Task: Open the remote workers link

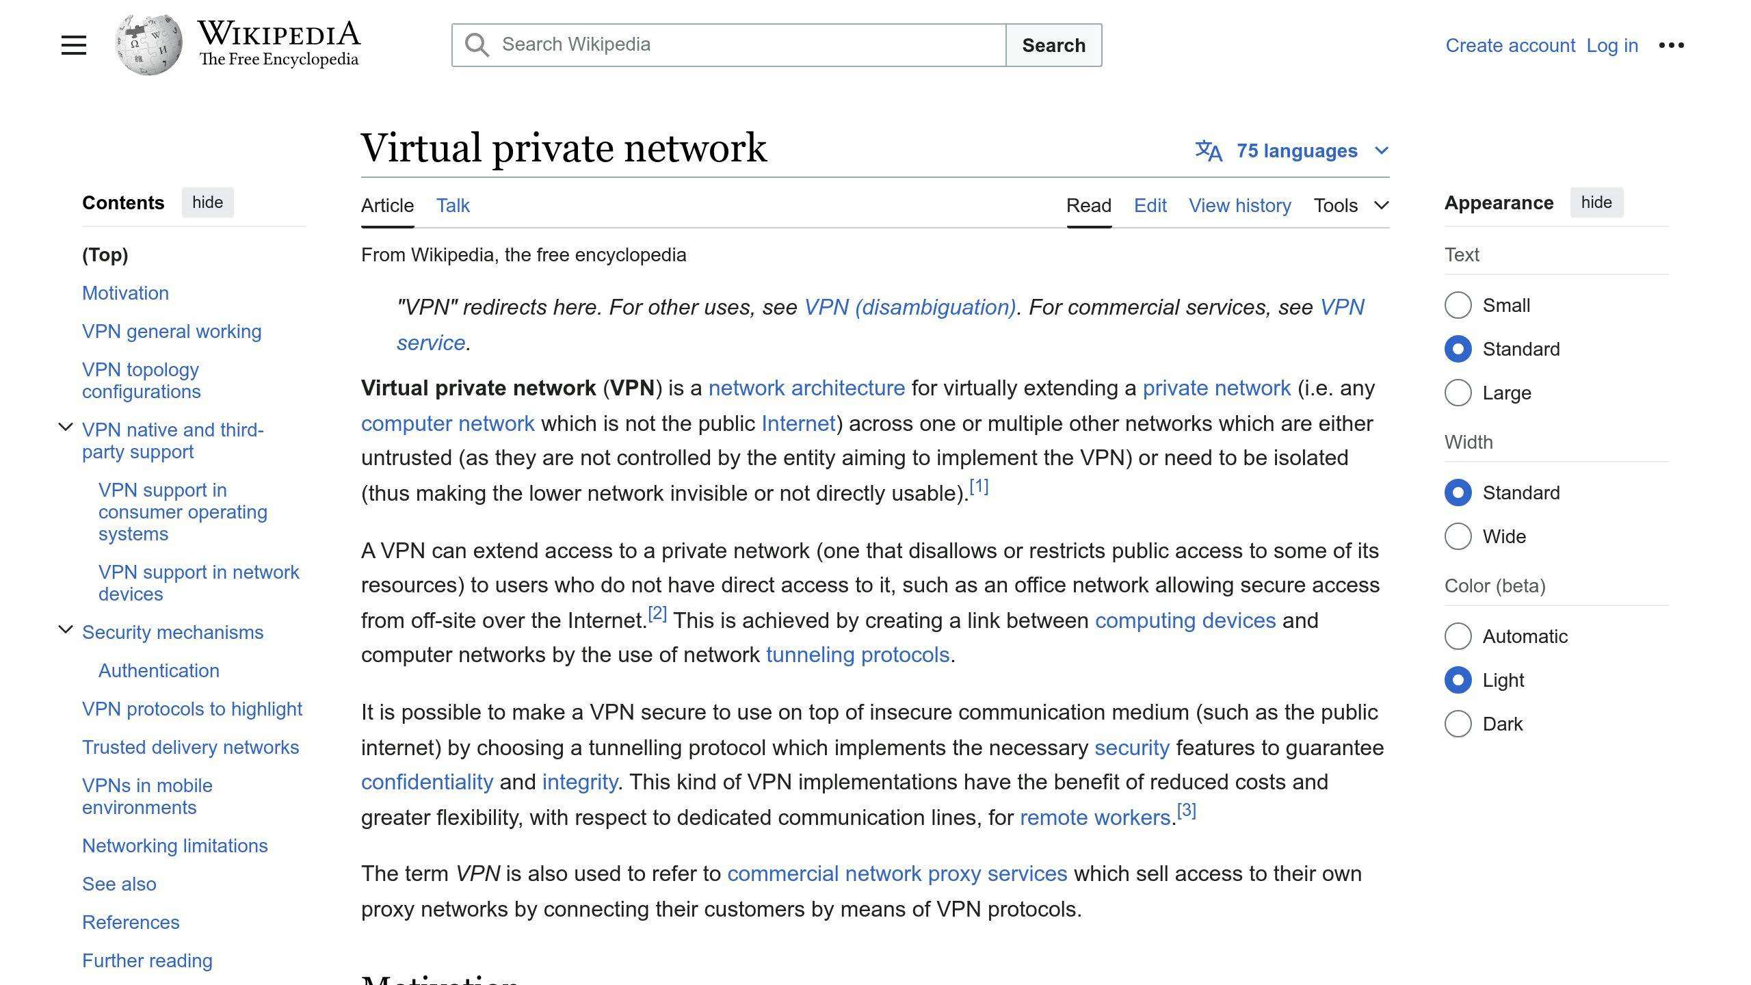Action: tap(1095, 817)
